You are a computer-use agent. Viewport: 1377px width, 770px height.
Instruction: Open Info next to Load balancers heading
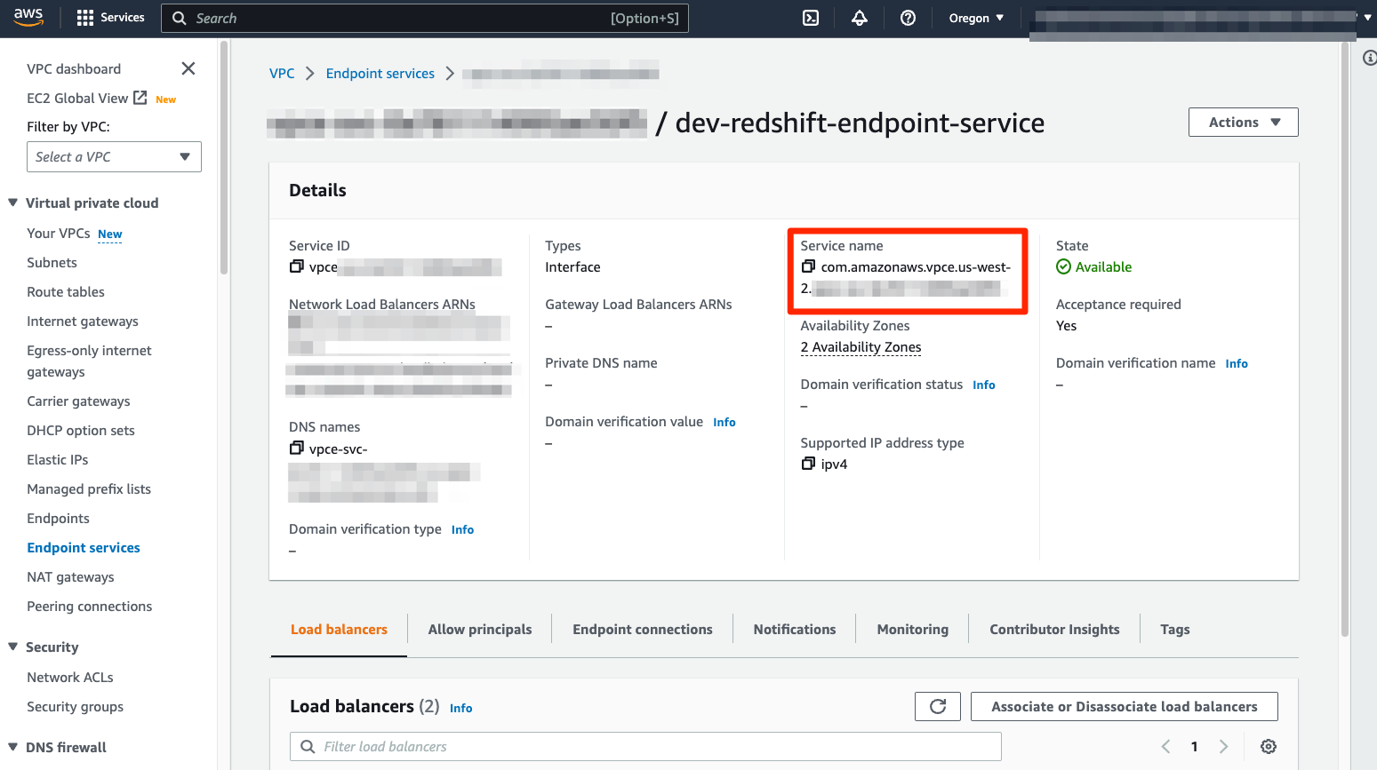[x=460, y=708]
